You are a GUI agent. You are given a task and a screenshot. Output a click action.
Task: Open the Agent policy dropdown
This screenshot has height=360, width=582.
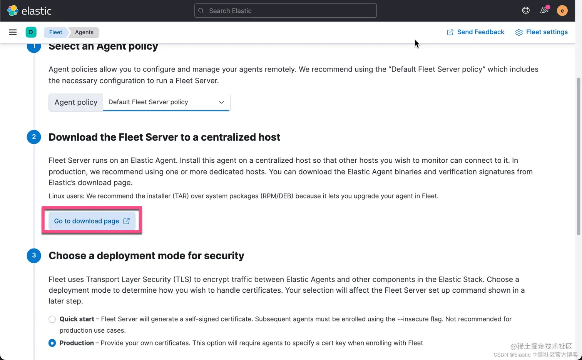167,102
